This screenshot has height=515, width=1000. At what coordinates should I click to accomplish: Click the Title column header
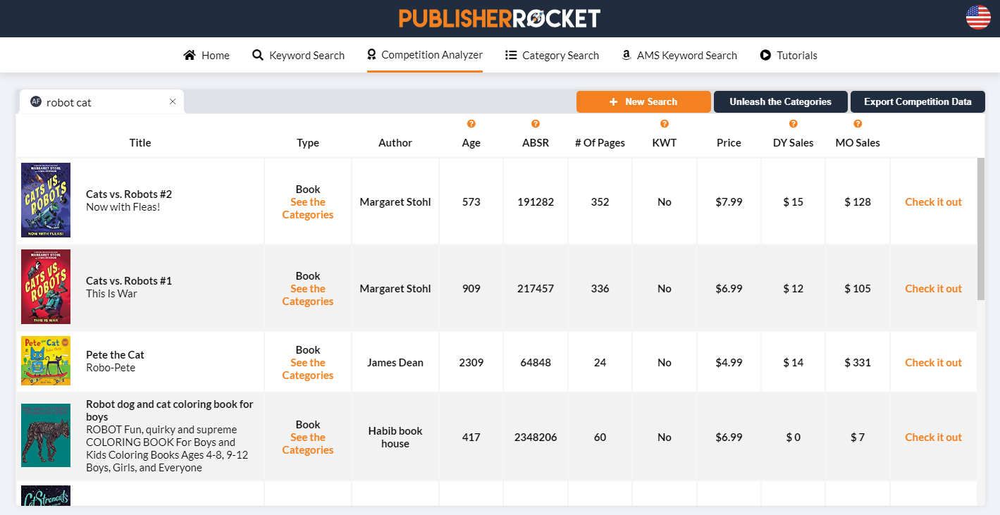(x=140, y=142)
